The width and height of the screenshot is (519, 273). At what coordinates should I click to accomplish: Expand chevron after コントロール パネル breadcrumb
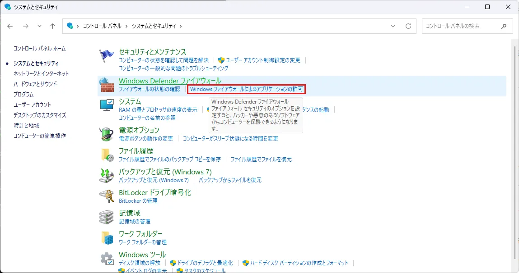click(x=126, y=26)
